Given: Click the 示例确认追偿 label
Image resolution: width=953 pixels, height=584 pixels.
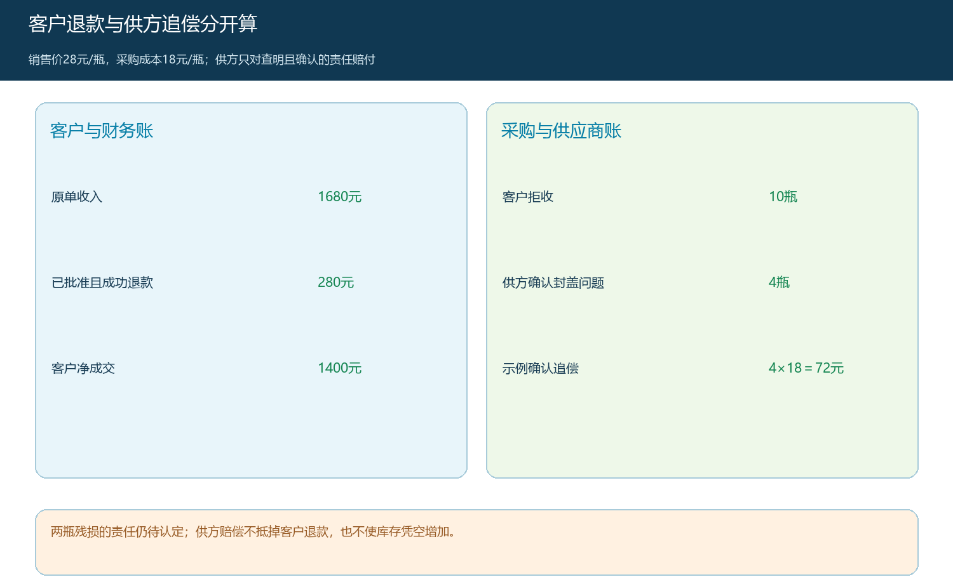Looking at the screenshot, I should [x=541, y=368].
